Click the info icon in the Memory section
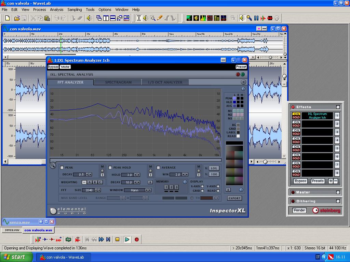 pos(185,182)
